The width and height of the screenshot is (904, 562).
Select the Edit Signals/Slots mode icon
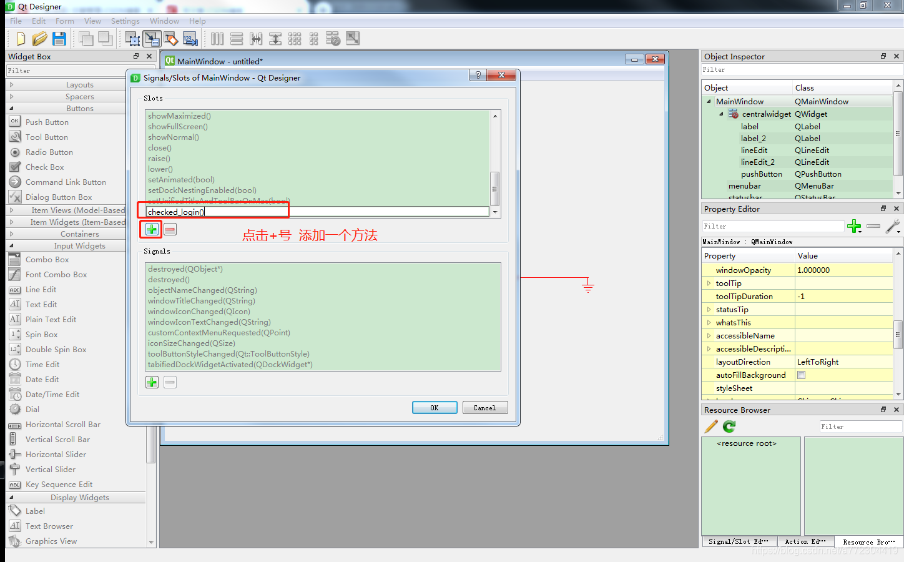151,39
